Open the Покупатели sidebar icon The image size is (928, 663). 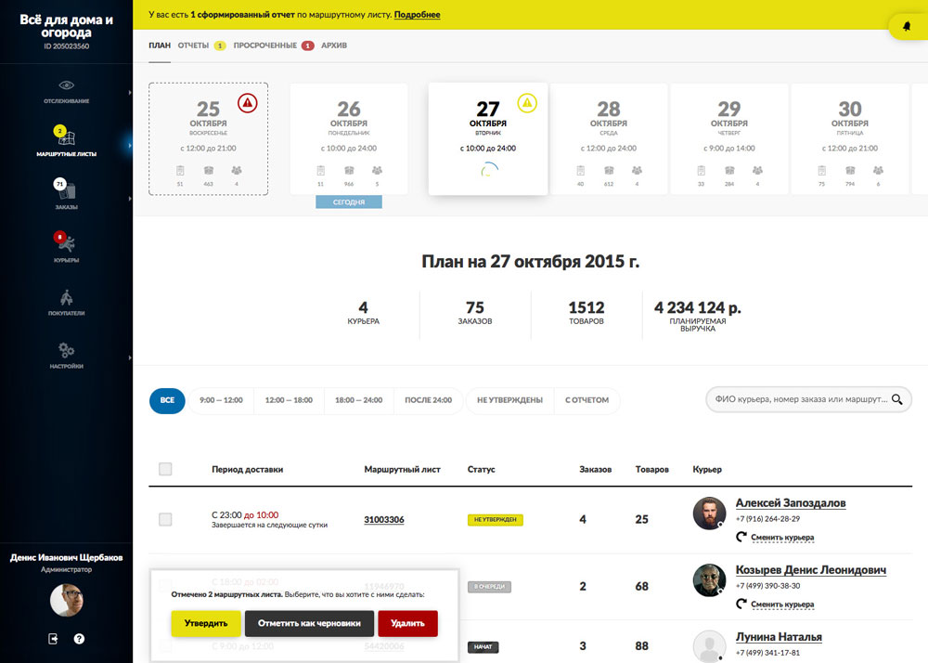66,297
